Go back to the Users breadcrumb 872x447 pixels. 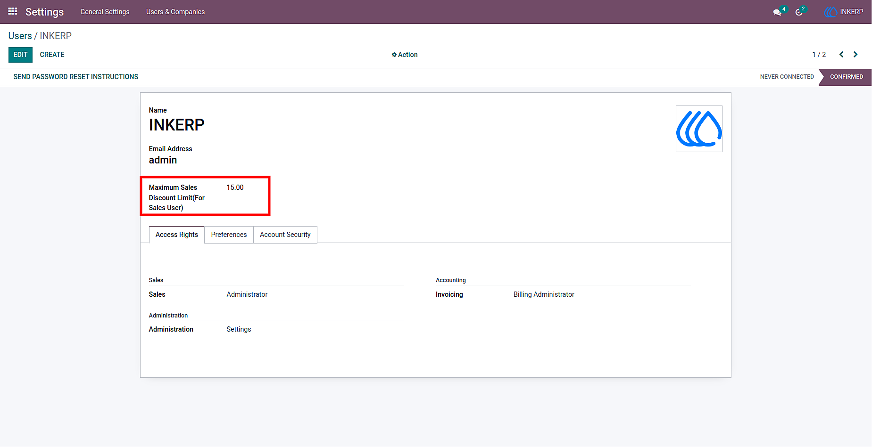click(x=20, y=36)
